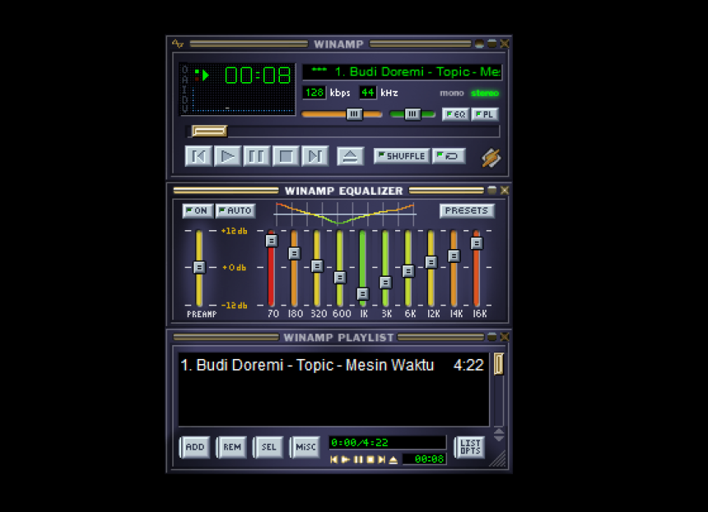Enable the equalizer AUTO button
The height and width of the screenshot is (512, 708).
click(235, 211)
